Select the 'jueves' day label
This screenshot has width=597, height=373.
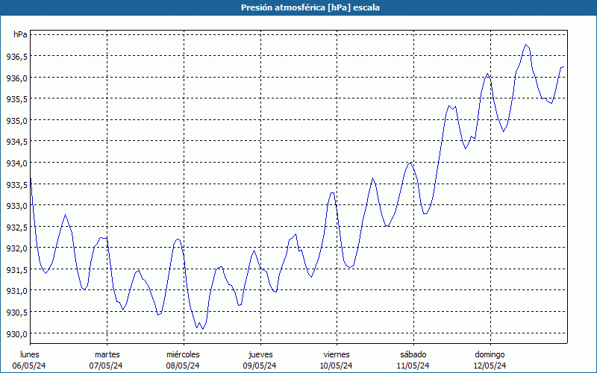click(260, 354)
